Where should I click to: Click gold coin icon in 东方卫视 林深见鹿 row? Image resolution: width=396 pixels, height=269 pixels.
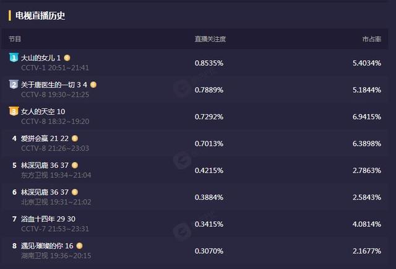pyautogui.click(x=75, y=165)
